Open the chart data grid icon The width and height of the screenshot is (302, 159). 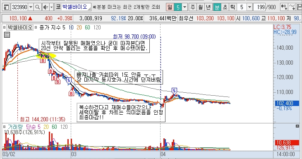click(x=7, y=35)
